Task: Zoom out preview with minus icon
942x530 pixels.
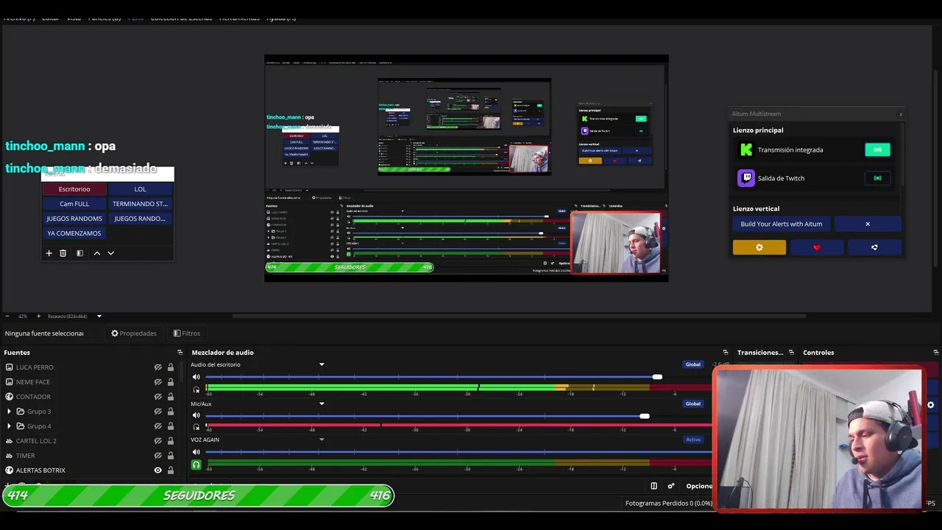Action: point(7,317)
